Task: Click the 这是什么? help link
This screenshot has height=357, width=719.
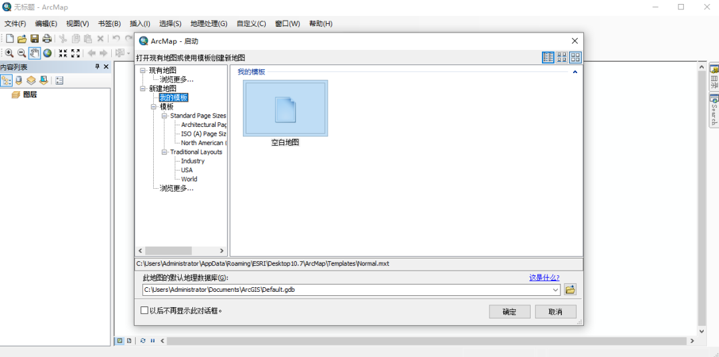Action: pos(544,278)
